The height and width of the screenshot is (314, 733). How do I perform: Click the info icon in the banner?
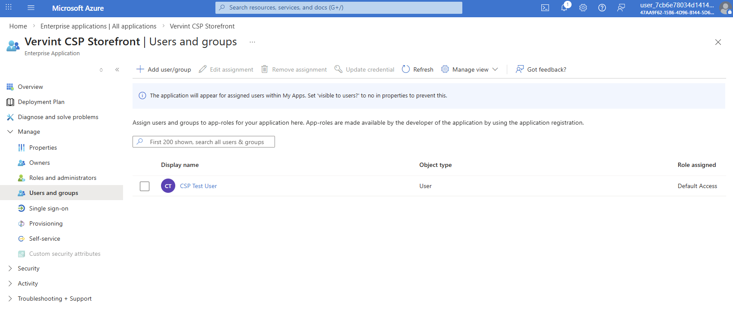tap(142, 96)
